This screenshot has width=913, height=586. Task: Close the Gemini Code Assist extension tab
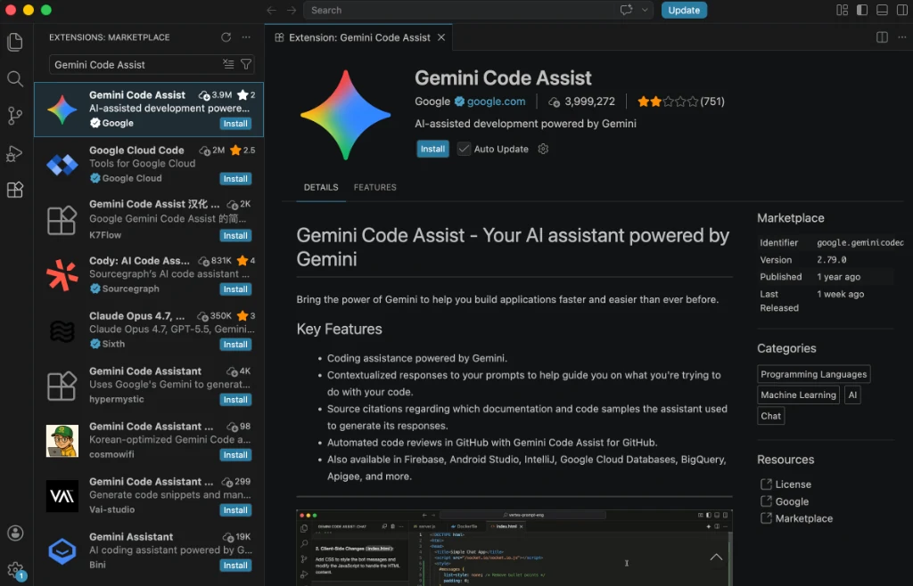pos(441,37)
